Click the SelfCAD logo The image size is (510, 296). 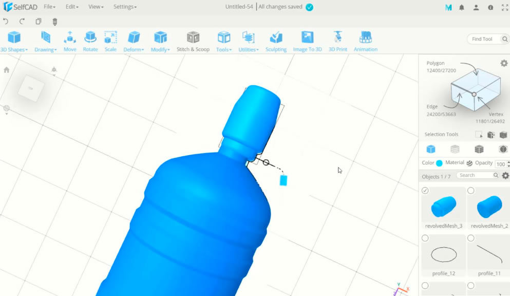pyautogui.click(x=20, y=7)
